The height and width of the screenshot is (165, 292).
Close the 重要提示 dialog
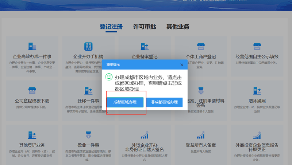[182, 65]
